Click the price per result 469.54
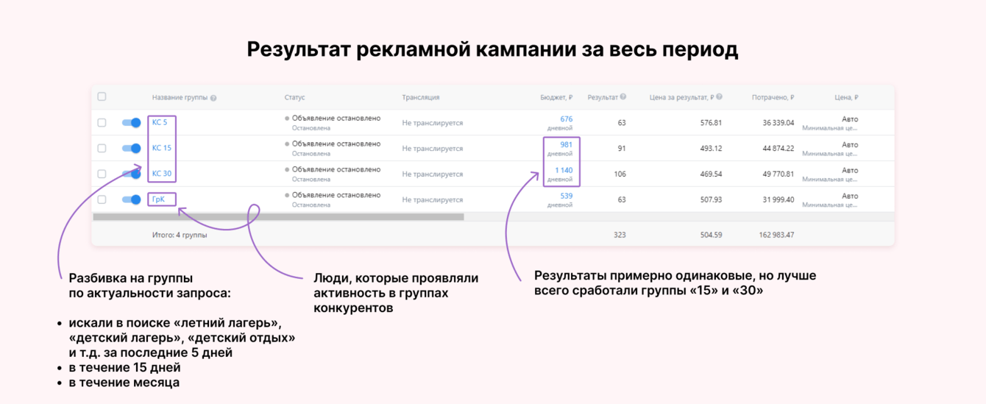Viewport: 986px width, 404px height. [x=711, y=174]
